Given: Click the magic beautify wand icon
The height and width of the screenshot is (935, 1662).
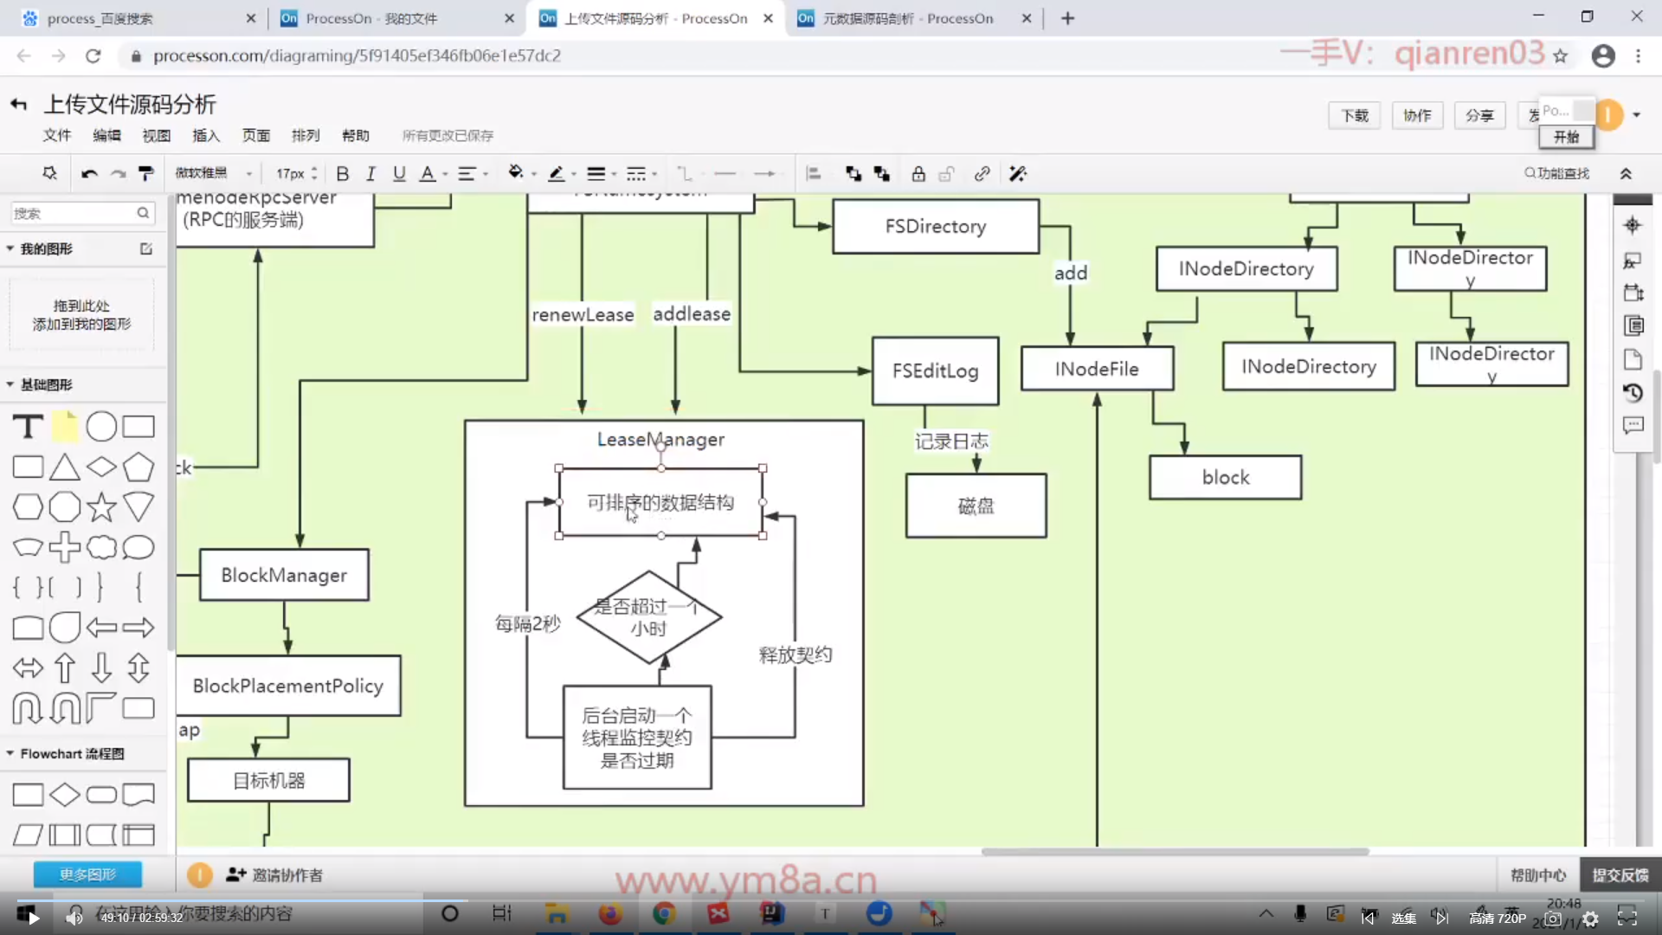Looking at the screenshot, I should 1018,174.
